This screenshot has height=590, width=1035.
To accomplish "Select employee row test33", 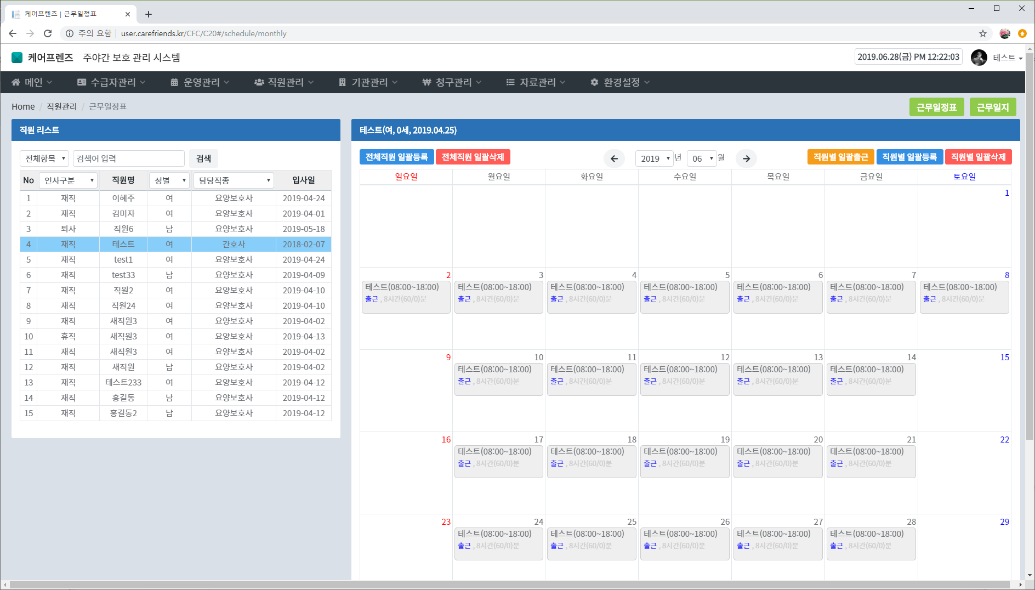I will 175,275.
